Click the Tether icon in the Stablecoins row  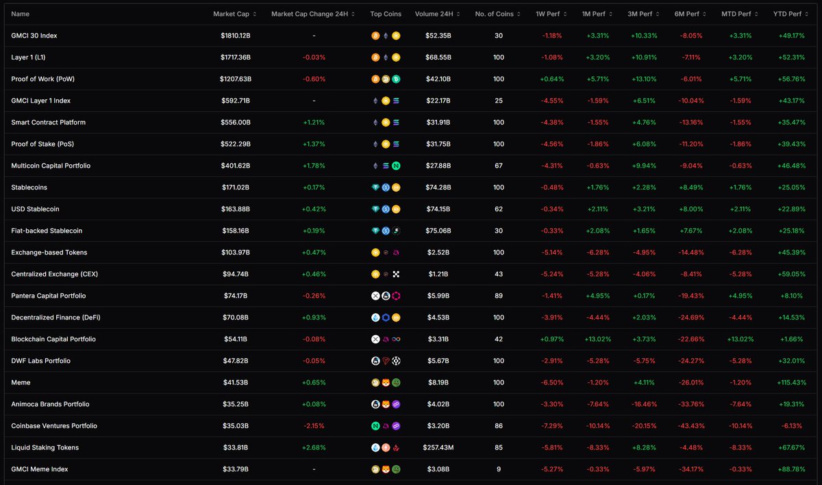[x=375, y=187]
